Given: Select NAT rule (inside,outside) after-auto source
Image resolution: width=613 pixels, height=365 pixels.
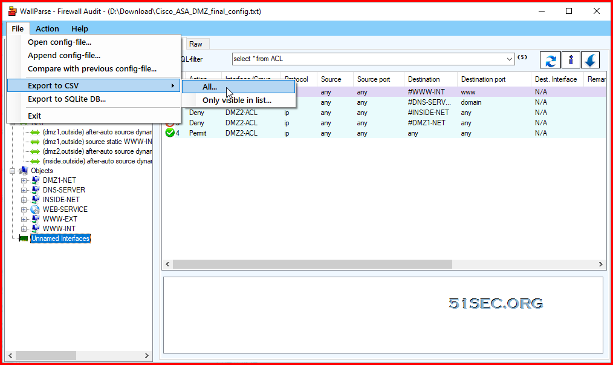Looking at the screenshot, I should tap(97, 161).
